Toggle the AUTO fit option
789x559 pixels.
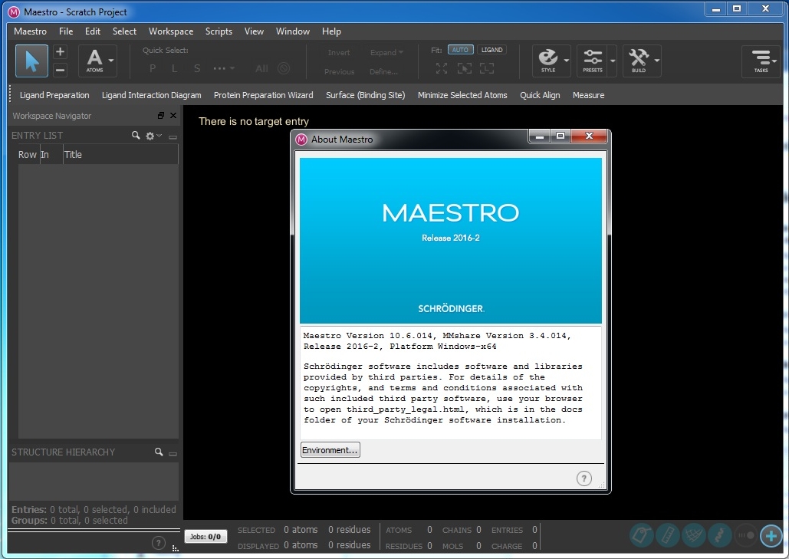[460, 50]
